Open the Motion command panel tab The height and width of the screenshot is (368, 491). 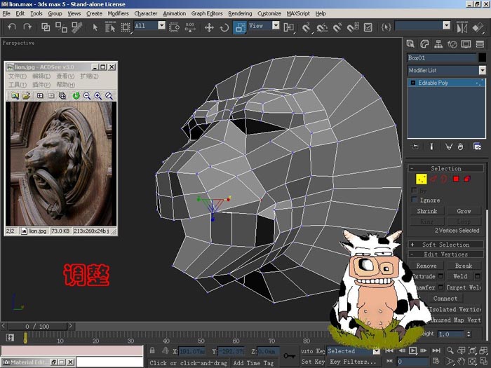point(452,44)
